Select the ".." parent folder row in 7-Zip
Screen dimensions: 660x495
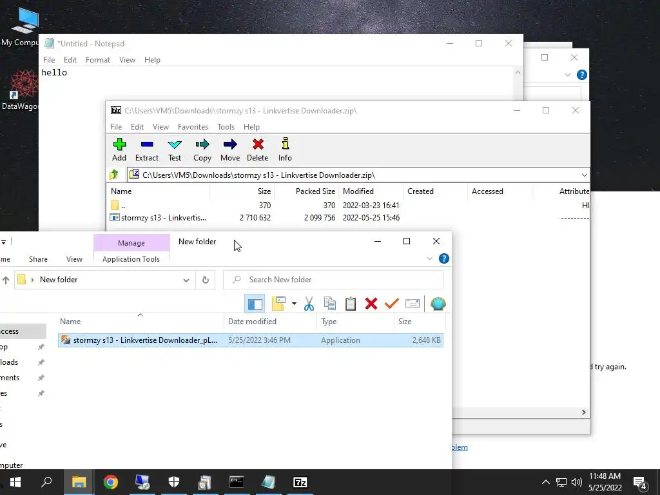point(348,206)
